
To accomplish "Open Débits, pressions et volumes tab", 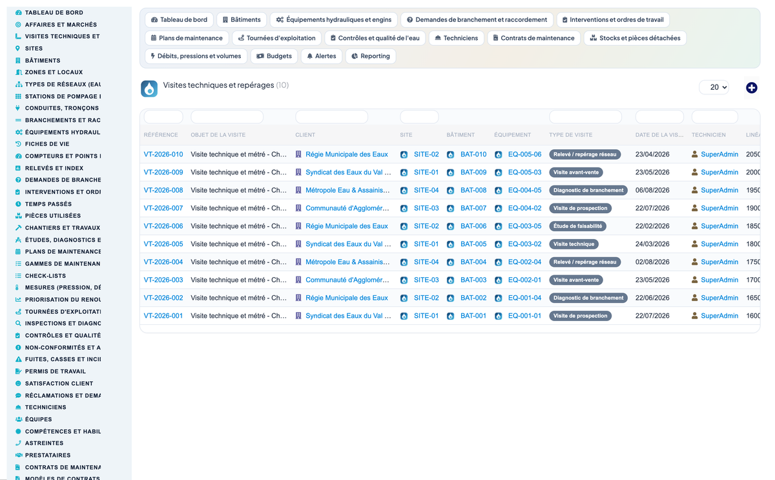I will tap(196, 56).
